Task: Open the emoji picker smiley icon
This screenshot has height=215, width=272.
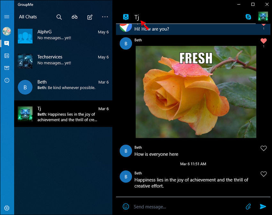Action: click(x=126, y=206)
